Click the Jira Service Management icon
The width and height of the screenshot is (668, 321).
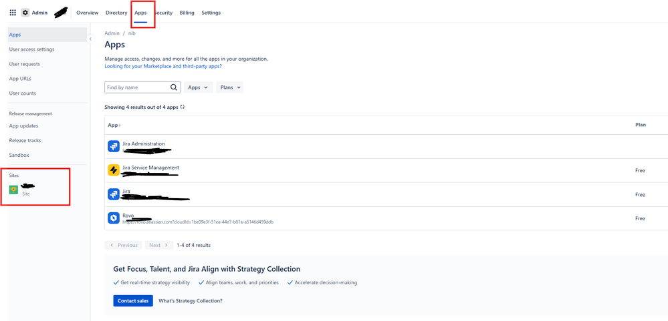[x=114, y=170]
